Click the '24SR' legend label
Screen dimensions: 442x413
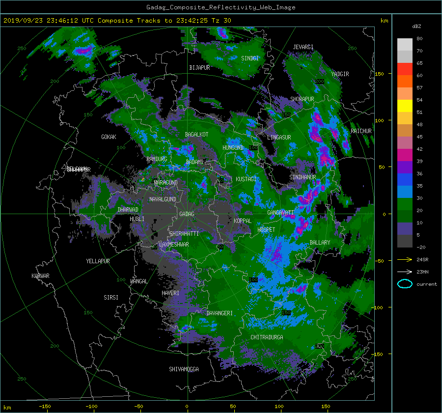[422, 259]
